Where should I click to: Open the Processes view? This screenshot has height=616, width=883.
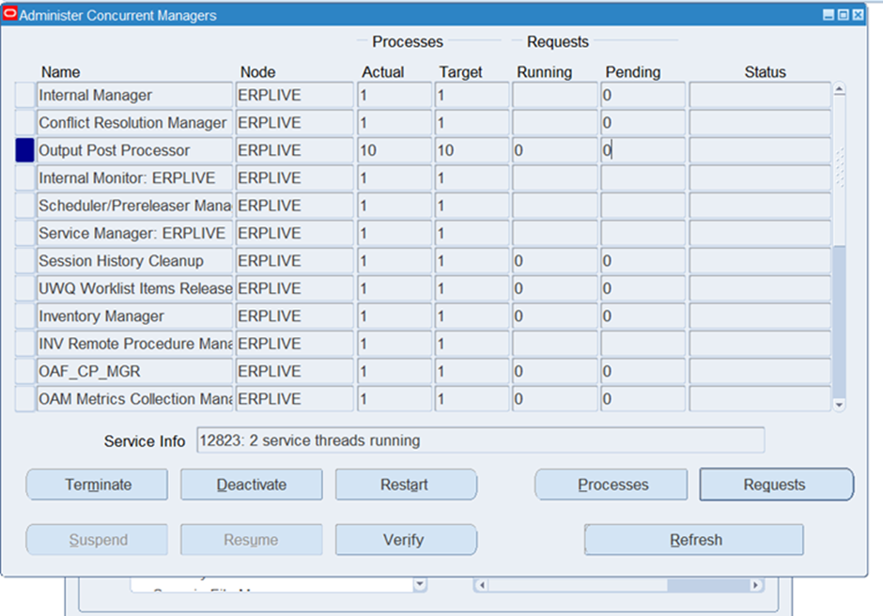[x=612, y=485]
